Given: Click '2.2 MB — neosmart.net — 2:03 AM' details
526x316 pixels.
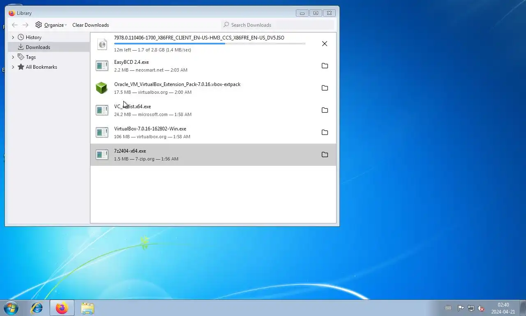Looking at the screenshot, I should [x=151, y=70].
